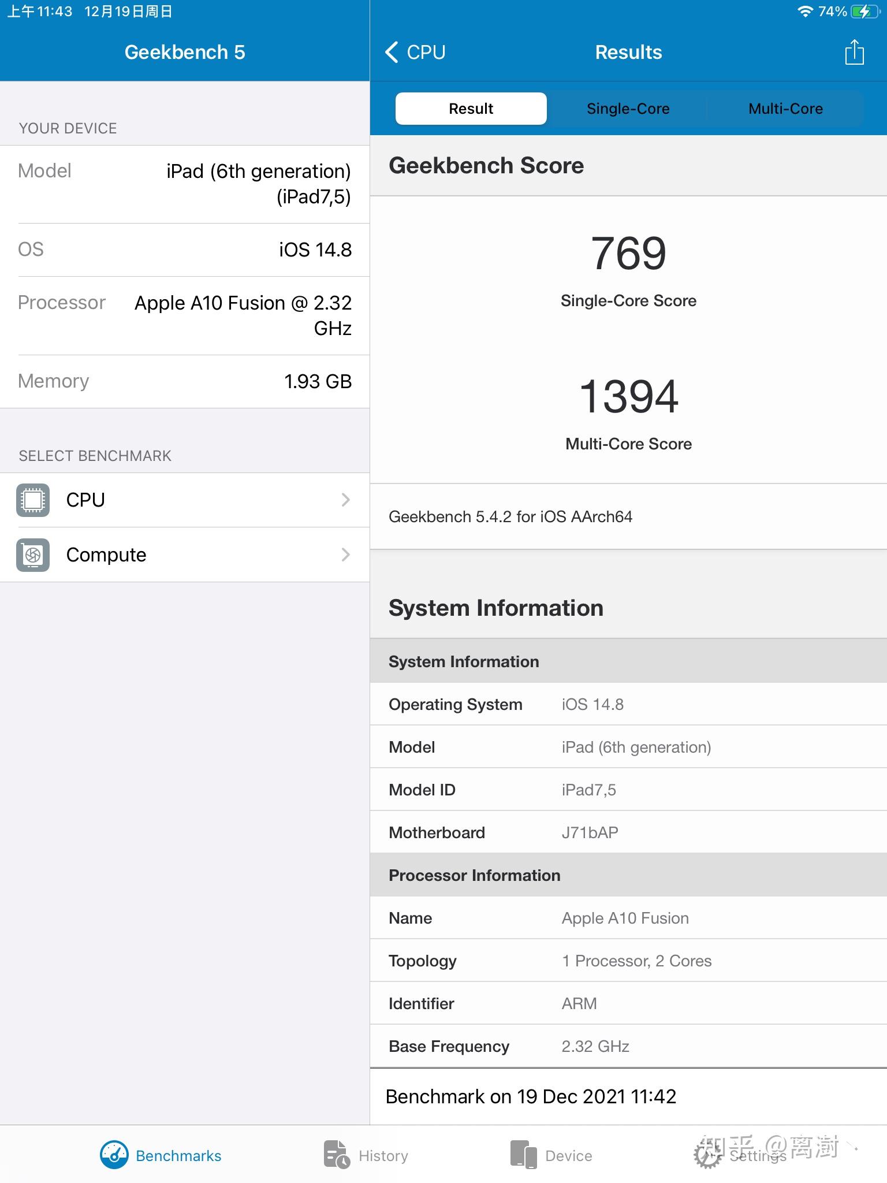The width and height of the screenshot is (887, 1183).
Task: Tap the Geekbench Score heading
Action: coord(486,165)
